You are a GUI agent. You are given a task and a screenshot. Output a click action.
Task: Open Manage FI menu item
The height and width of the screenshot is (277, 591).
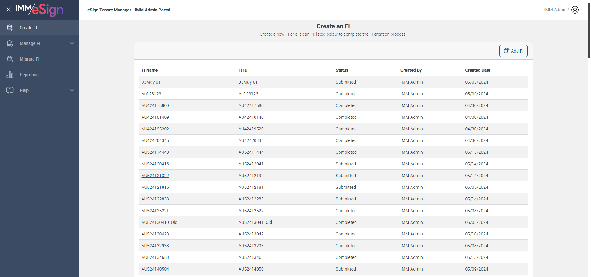click(39, 43)
